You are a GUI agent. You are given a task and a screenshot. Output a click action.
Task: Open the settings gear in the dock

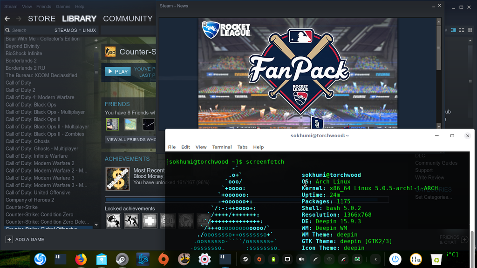click(205, 259)
